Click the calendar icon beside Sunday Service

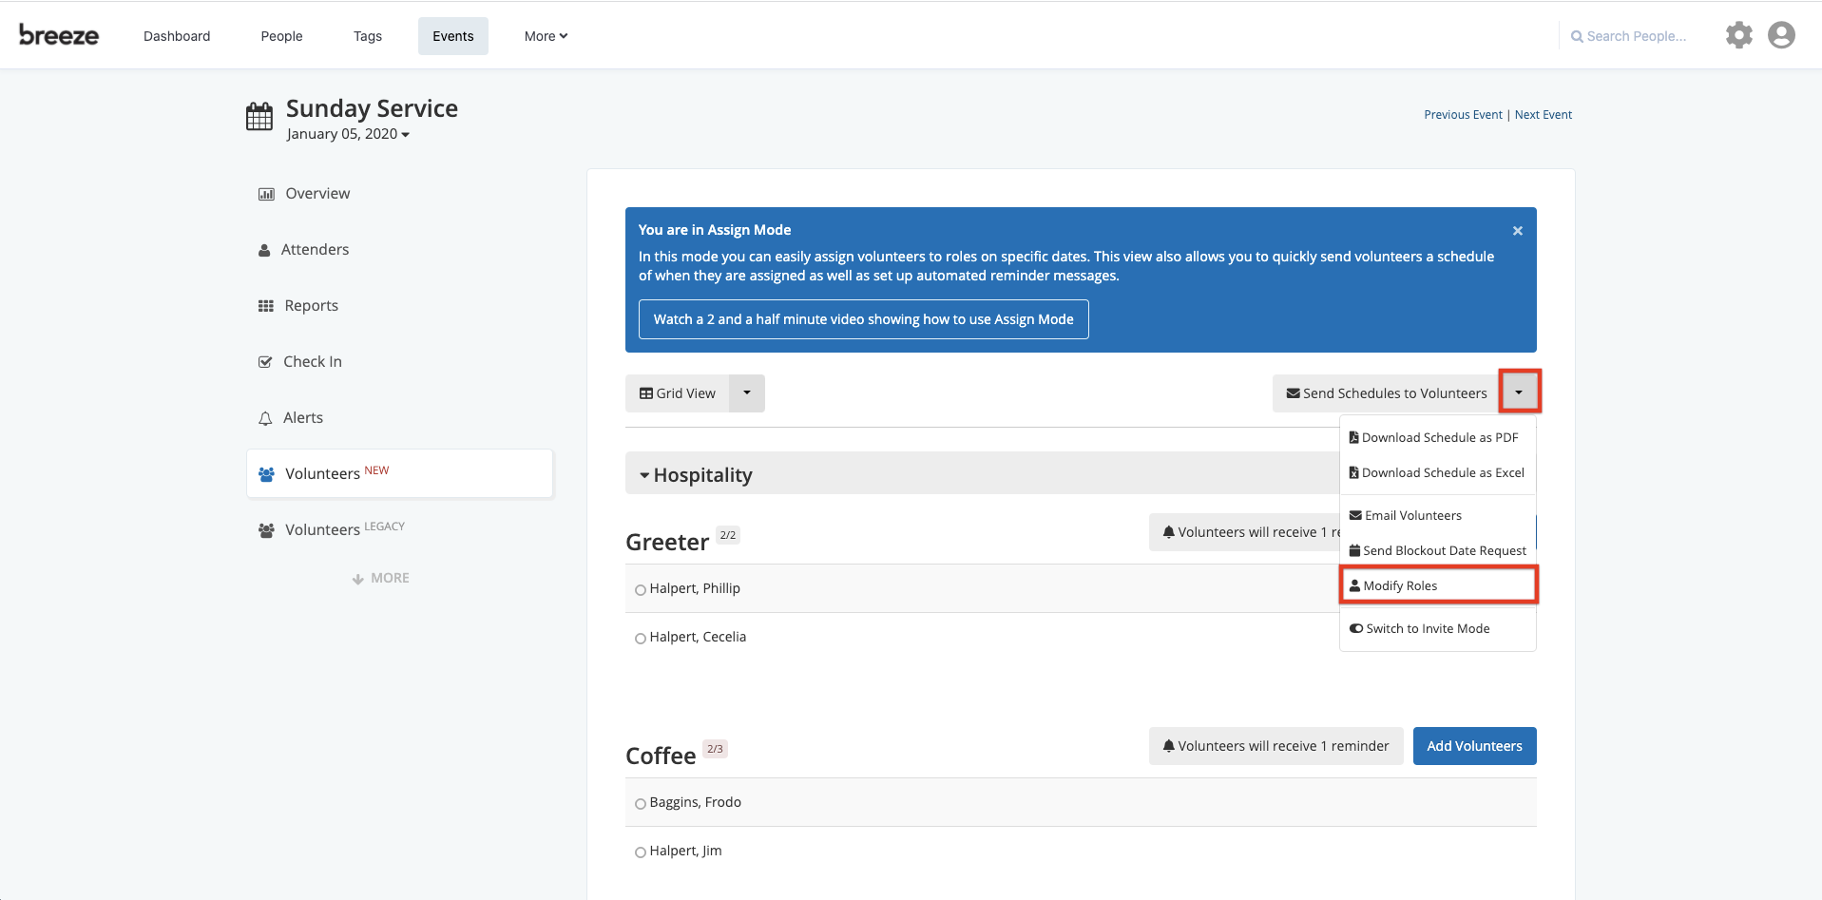[259, 117]
